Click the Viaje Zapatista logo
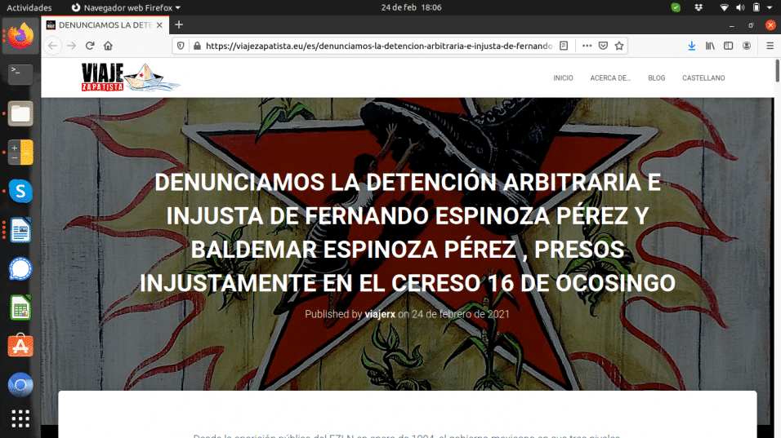The width and height of the screenshot is (781, 438). pyautogui.click(x=131, y=77)
